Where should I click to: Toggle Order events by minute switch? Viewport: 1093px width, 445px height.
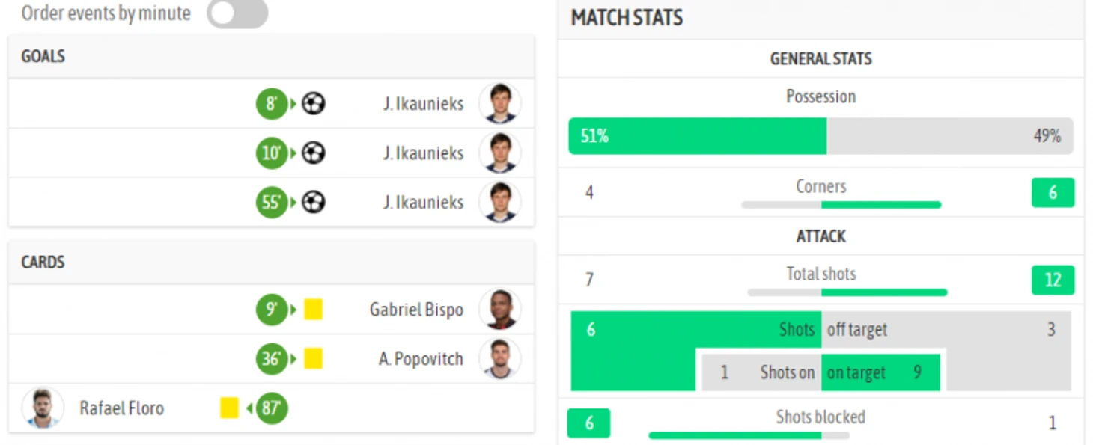(237, 13)
